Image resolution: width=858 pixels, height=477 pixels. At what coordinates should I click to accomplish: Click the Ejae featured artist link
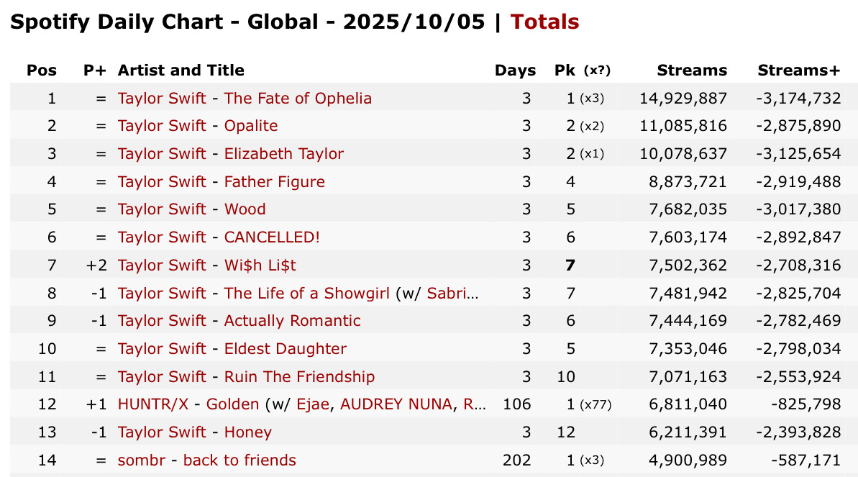[x=311, y=404]
